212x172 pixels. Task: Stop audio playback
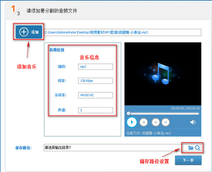click(x=143, y=122)
